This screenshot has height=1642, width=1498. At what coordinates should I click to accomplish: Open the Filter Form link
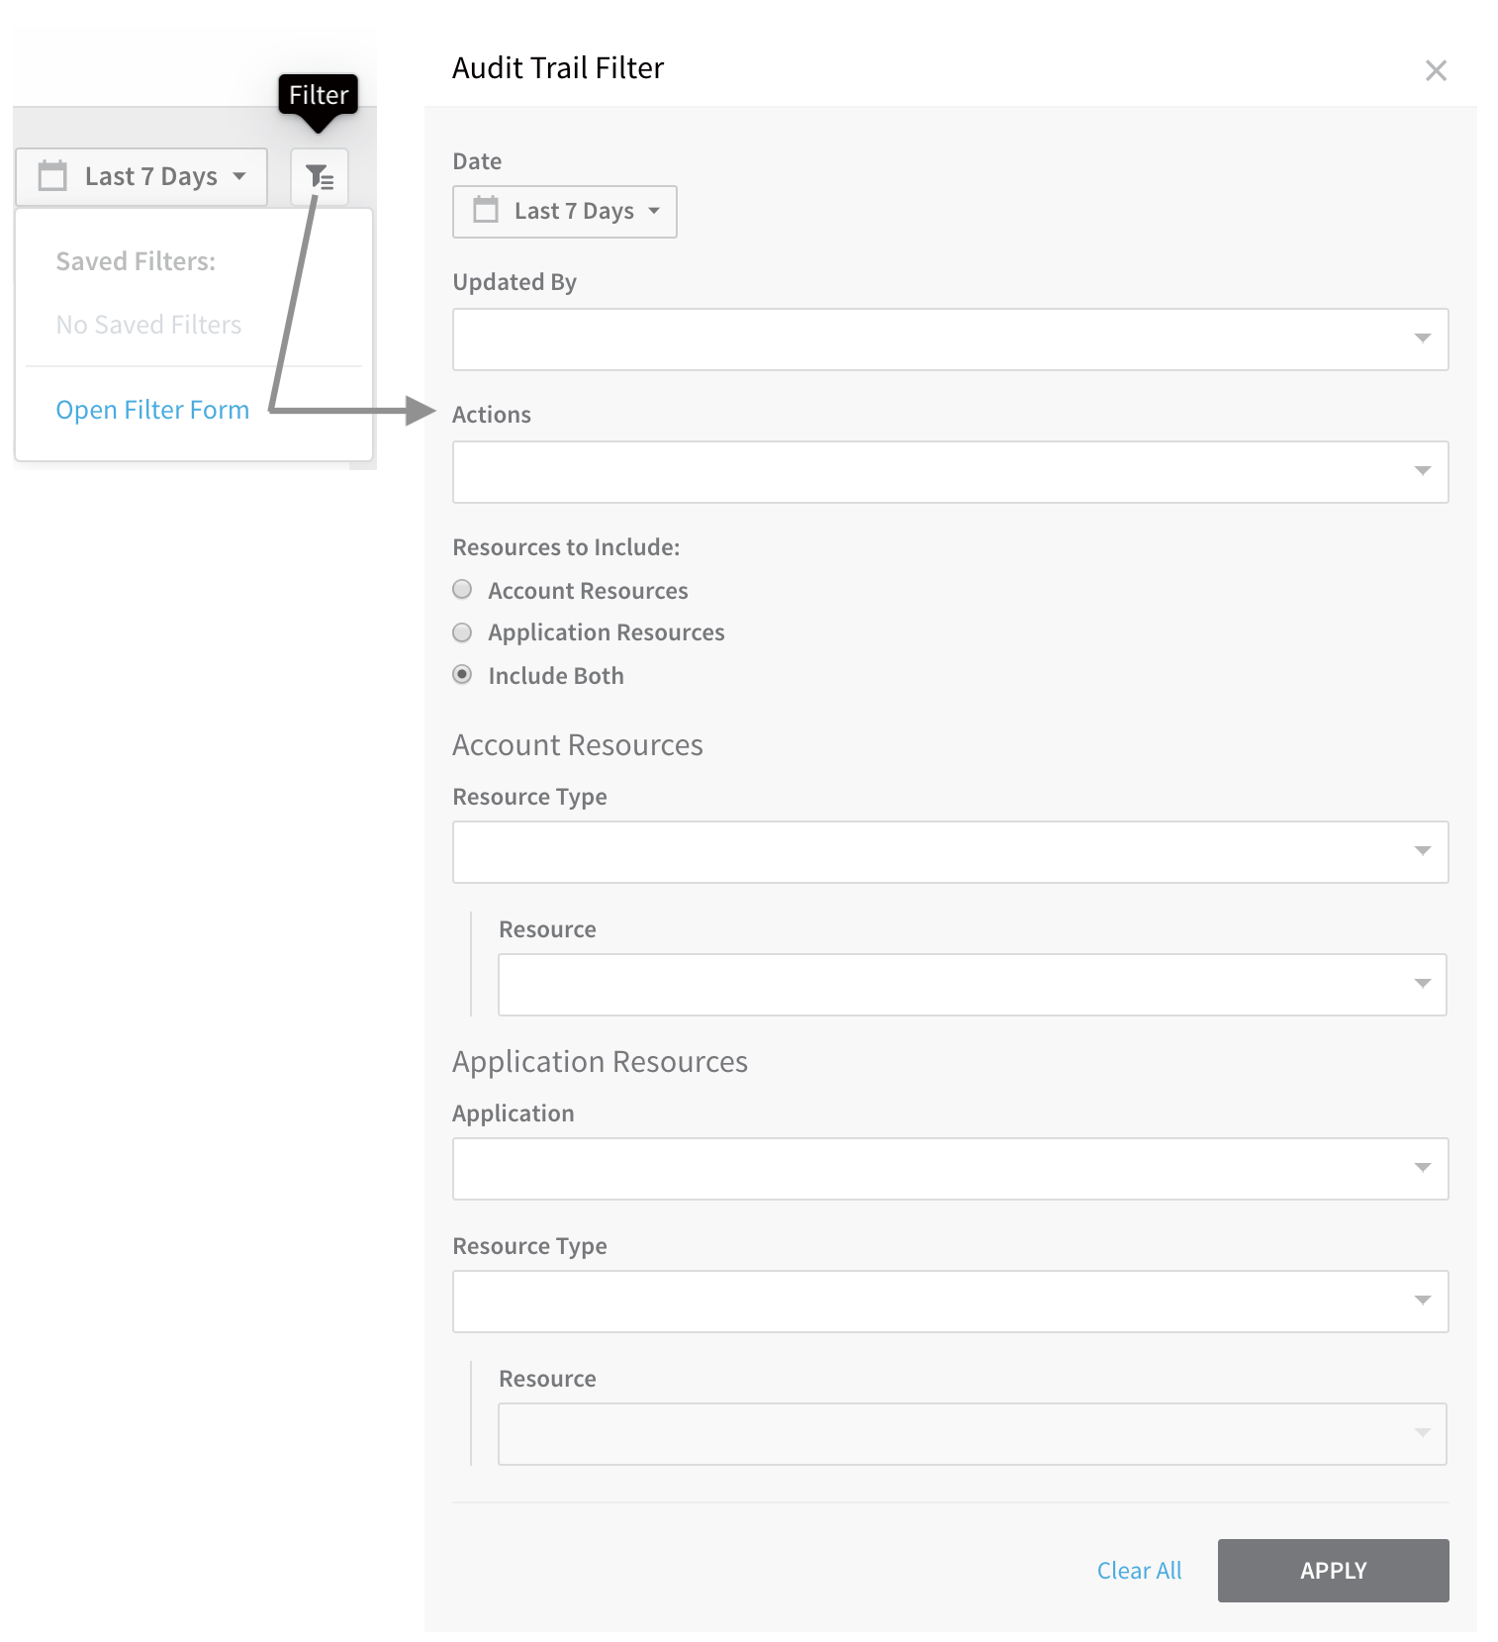pyautogui.click(x=152, y=410)
